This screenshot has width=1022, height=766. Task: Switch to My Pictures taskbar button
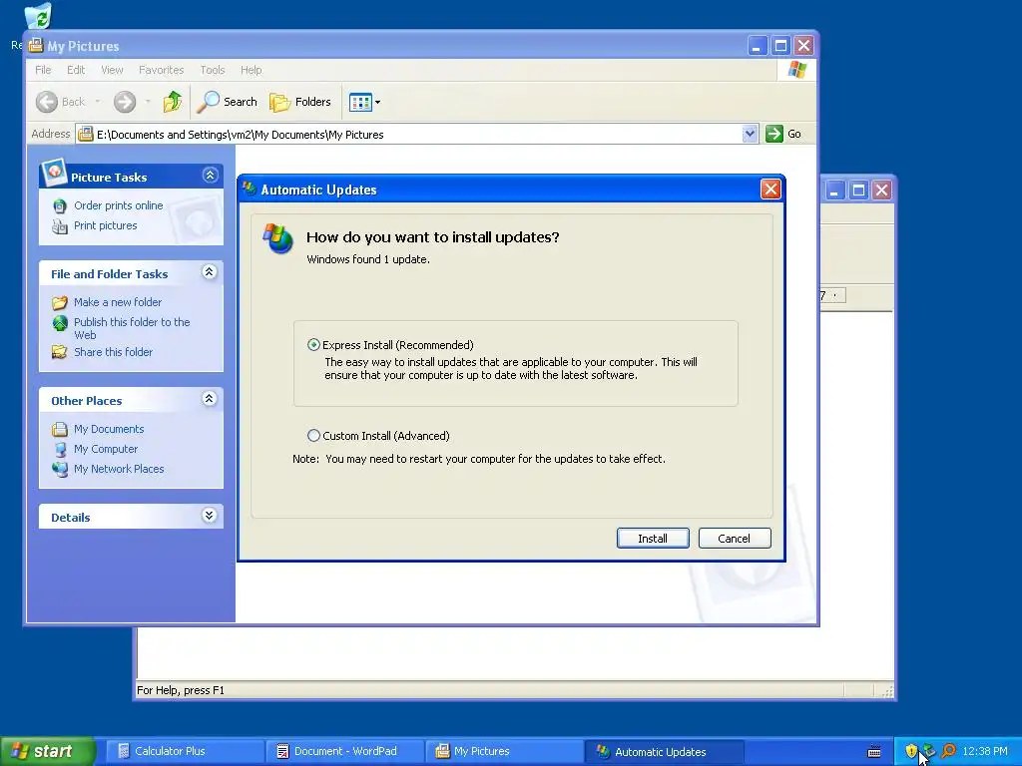coord(504,751)
